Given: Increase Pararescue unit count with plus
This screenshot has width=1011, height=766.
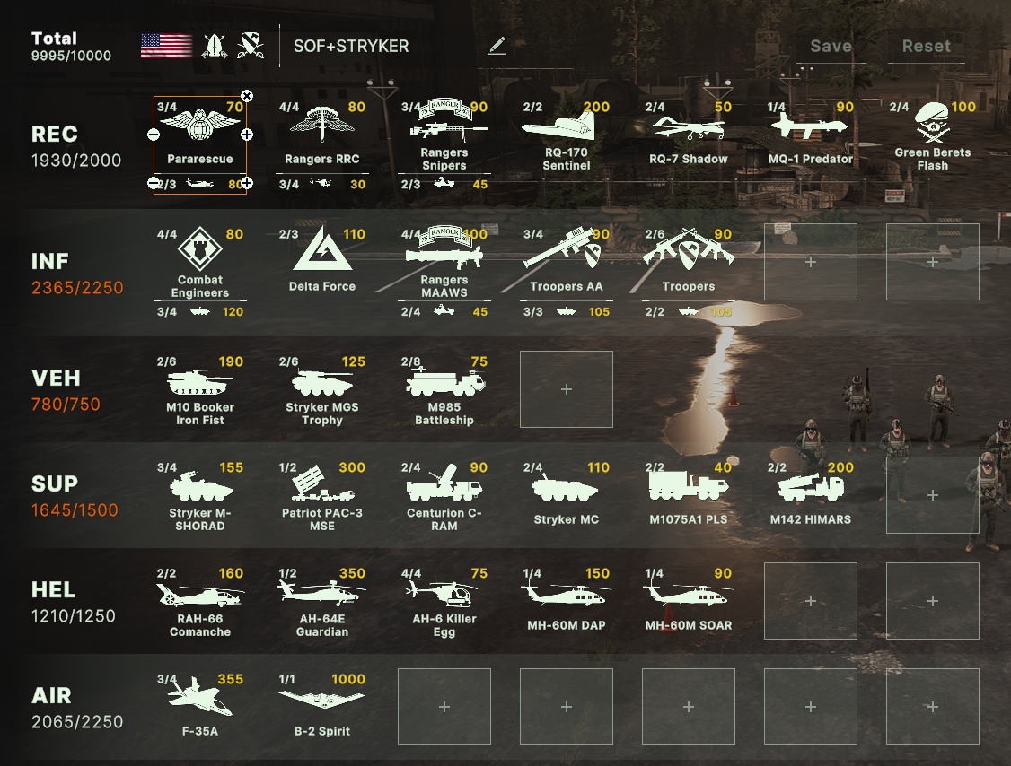Looking at the screenshot, I should (246, 135).
